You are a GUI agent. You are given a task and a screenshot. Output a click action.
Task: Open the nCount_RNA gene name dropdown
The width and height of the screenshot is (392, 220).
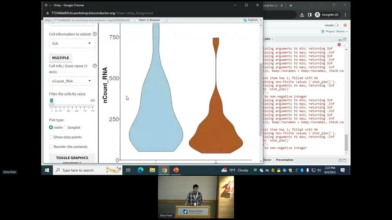pos(72,81)
